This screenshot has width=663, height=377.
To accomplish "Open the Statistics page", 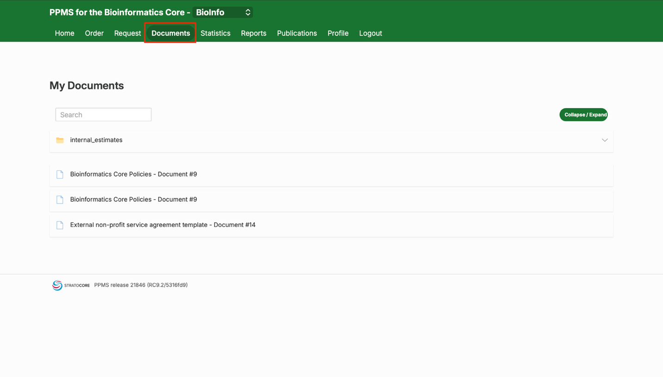I will (x=215, y=33).
